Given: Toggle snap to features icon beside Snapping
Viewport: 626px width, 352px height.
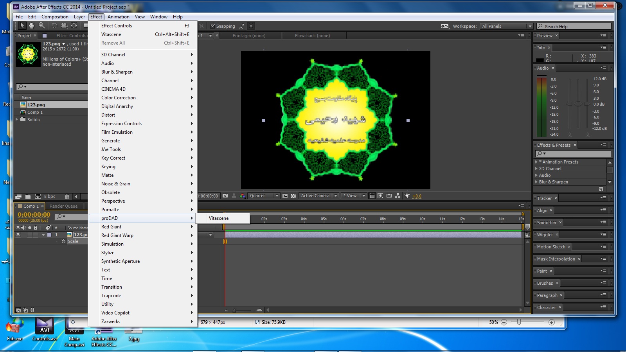Looking at the screenshot, I should pos(241,26).
